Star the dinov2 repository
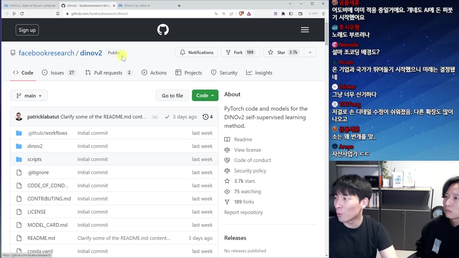The image size is (459, 258). (283, 52)
